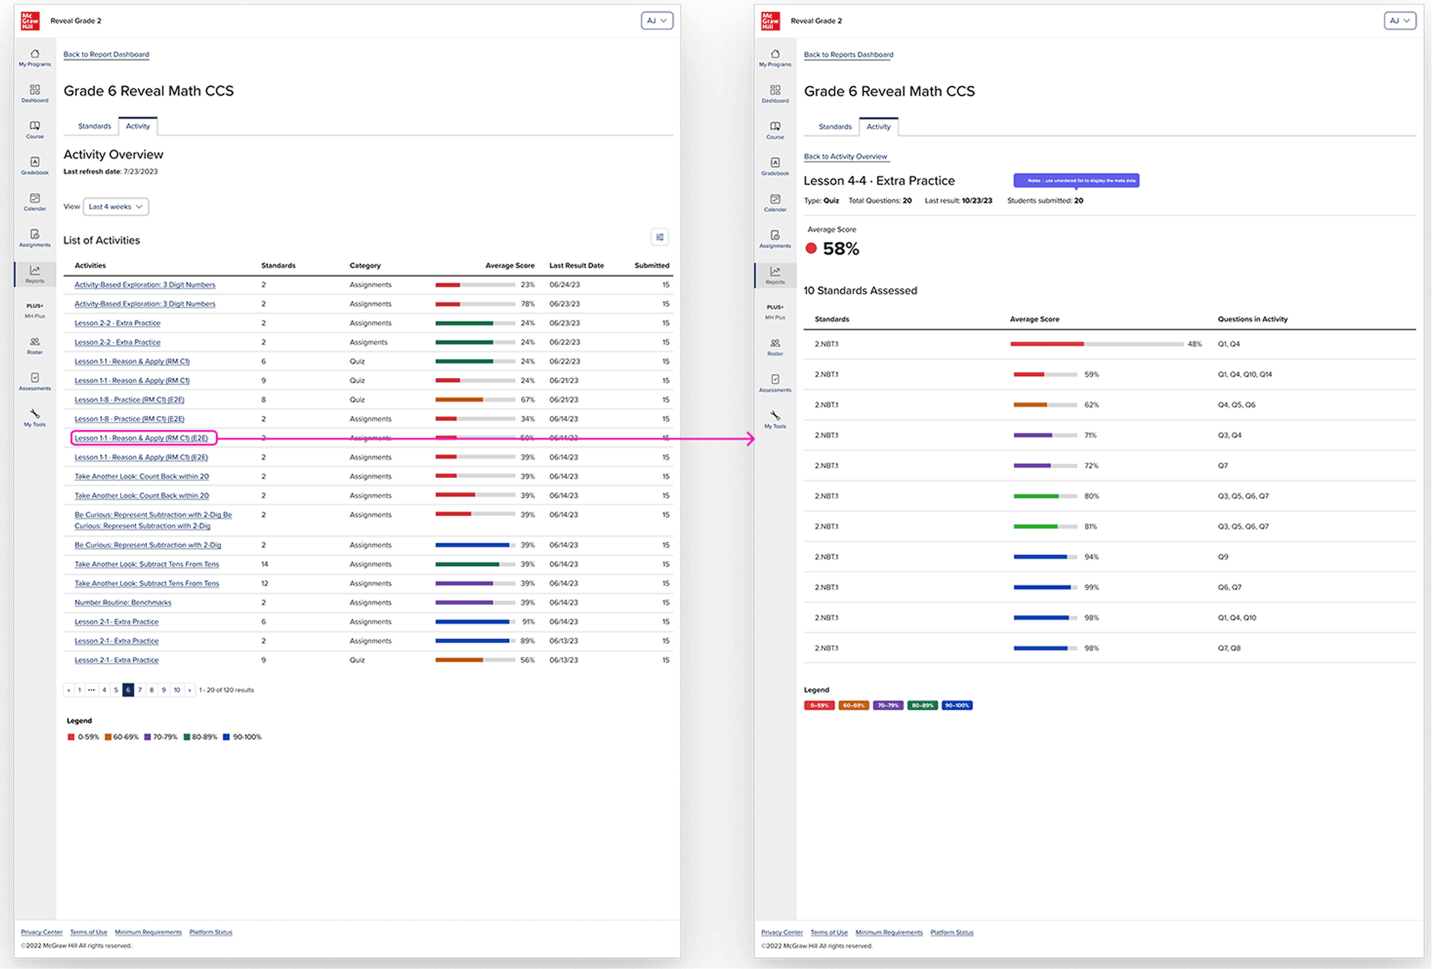Click MH Plus icon in left sidebar
This screenshot has height=969, width=1432.
[x=35, y=310]
